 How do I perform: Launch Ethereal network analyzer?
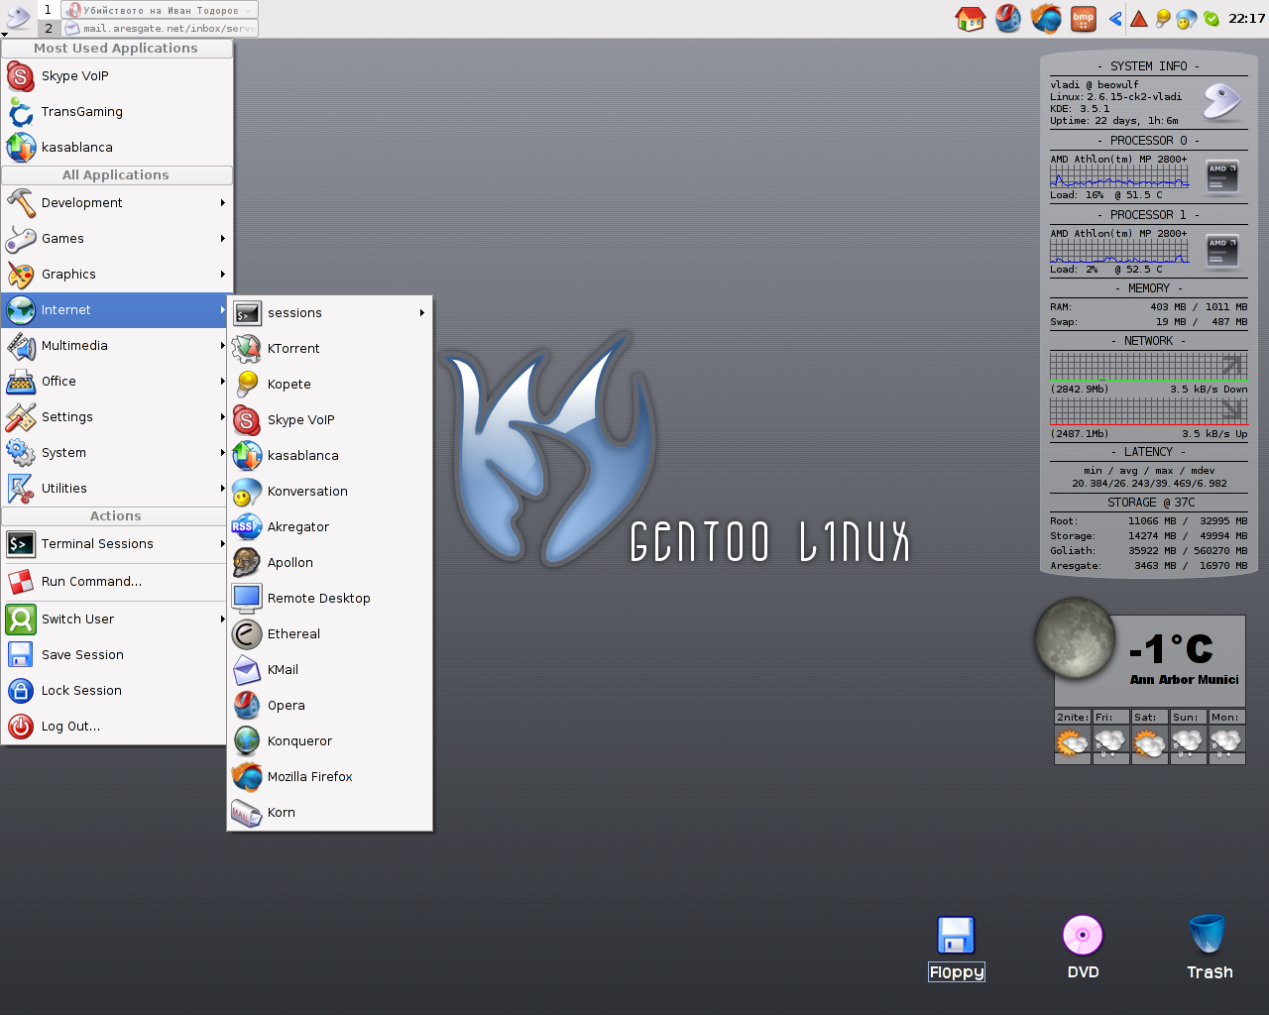point(330,634)
